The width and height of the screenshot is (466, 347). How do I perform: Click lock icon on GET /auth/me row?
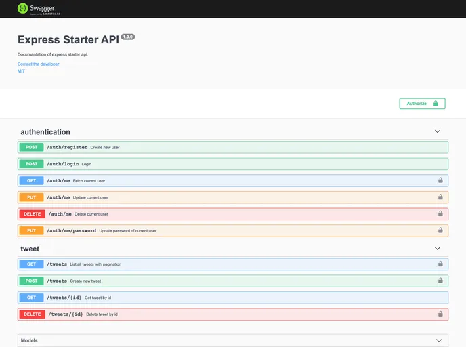coord(440,180)
